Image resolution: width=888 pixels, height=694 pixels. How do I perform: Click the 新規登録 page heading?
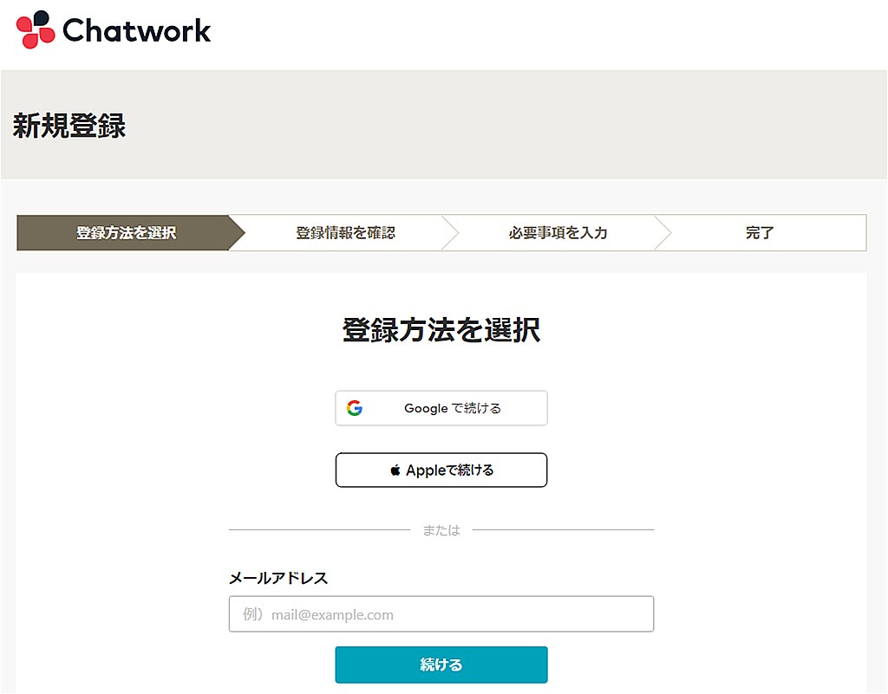(x=68, y=126)
